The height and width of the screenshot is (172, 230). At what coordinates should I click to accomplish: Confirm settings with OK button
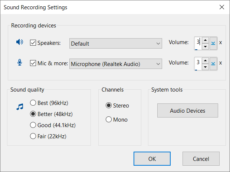click(152, 159)
